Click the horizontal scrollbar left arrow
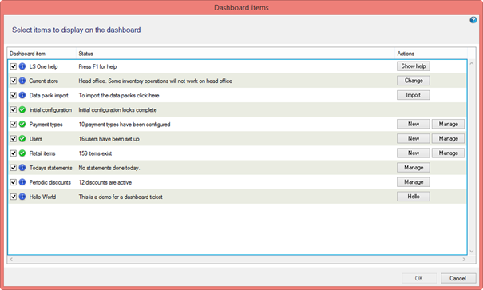The image size is (483, 290). (11, 259)
